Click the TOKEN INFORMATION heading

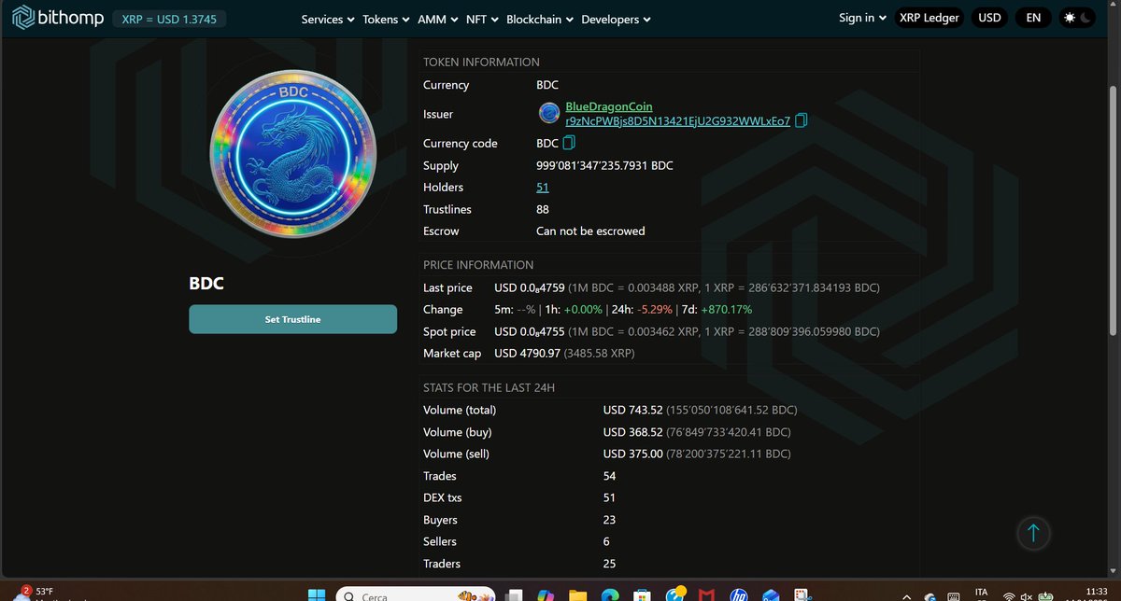click(x=481, y=62)
